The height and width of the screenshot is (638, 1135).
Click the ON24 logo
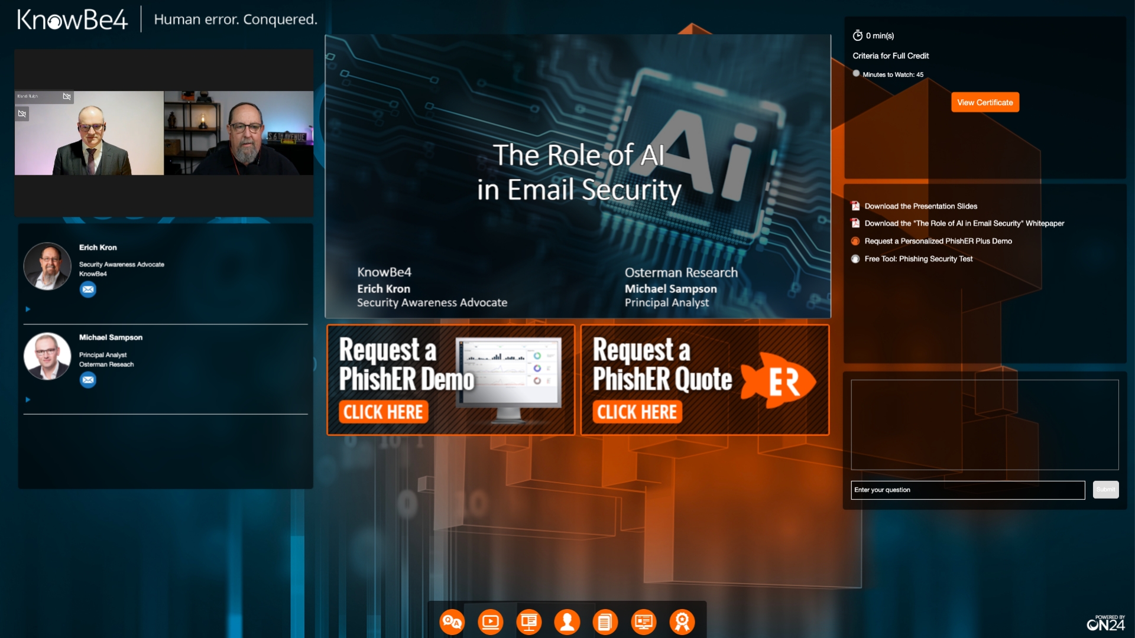(1106, 623)
